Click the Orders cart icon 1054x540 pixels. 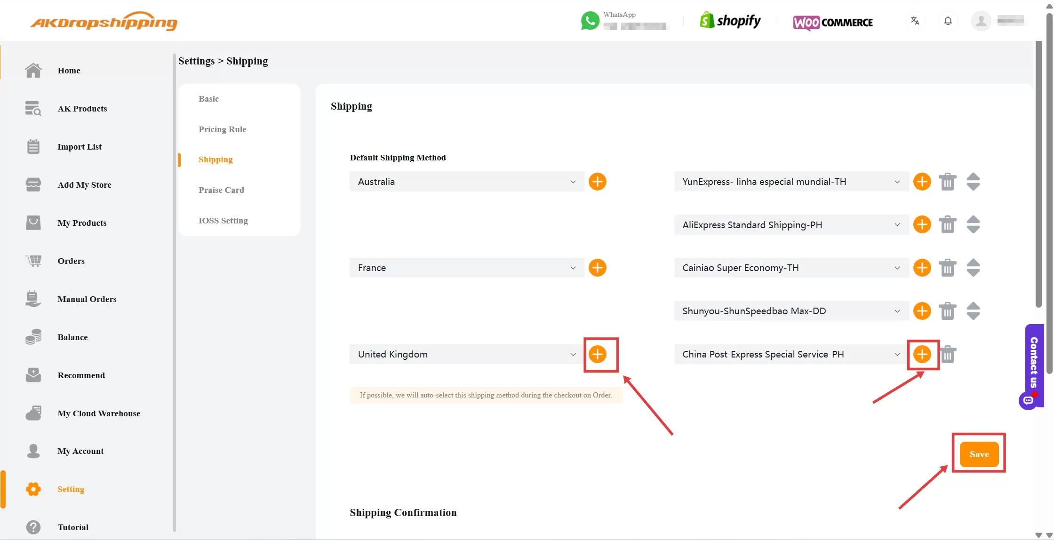point(33,261)
